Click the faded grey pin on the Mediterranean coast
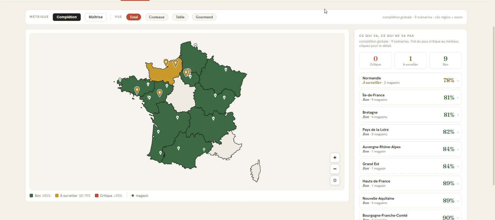The width and height of the screenshot is (495, 220). tap(204, 149)
